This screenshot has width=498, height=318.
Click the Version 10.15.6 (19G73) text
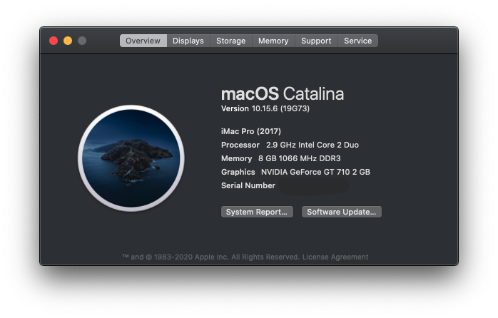(265, 108)
